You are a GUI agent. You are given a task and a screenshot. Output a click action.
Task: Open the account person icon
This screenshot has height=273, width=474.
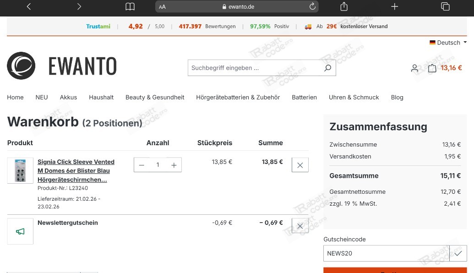[x=414, y=68]
